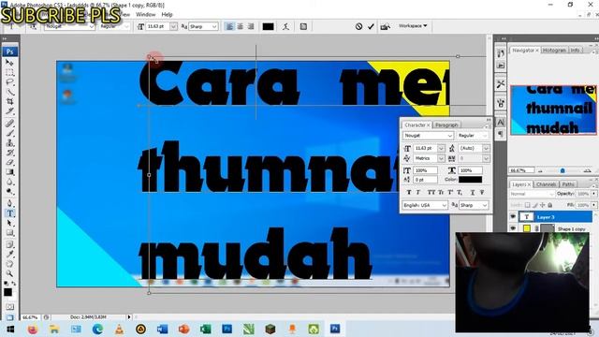Select the Horizontal Type tool

[9, 213]
